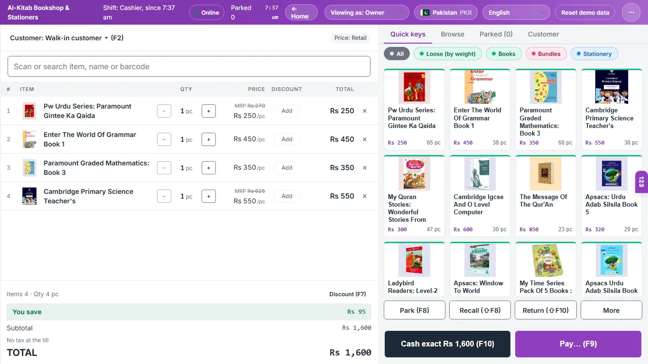This screenshot has height=364, width=648.
Task: Decrease quantity of Cambridge Primary Science Teacher's
Action: 164,196
